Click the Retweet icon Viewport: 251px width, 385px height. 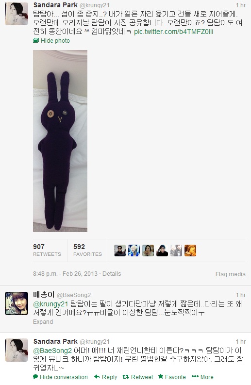click(x=125, y=377)
